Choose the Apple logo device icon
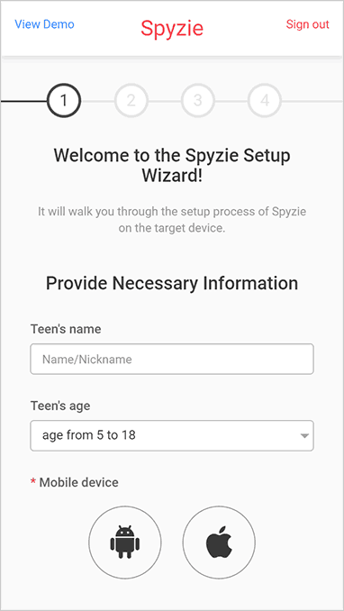Screen dimensions: 344x611 [x=219, y=543]
